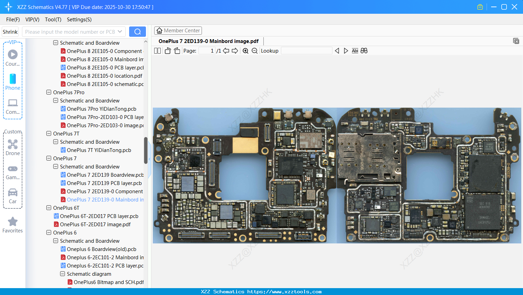Open the Car schematics category
This screenshot has width=523, height=295.
pos(12,195)
